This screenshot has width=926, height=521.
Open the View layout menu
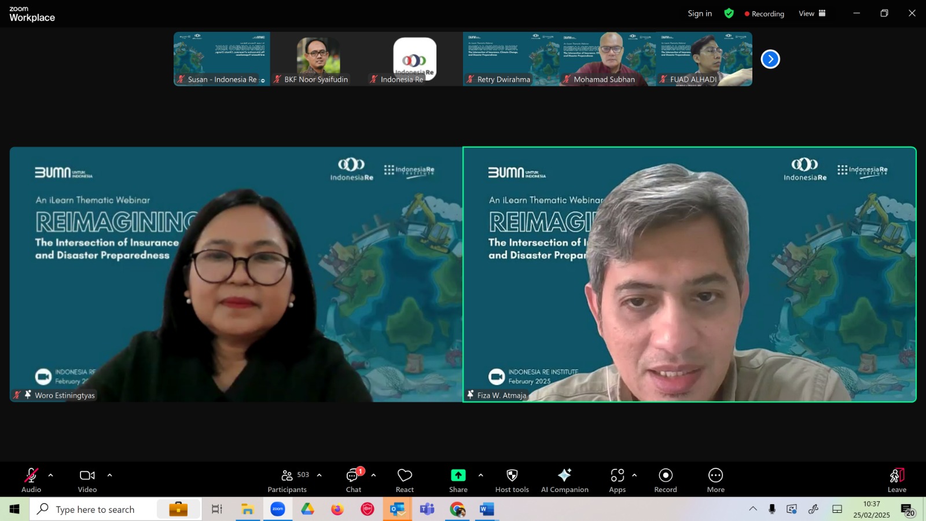[812, 13]
